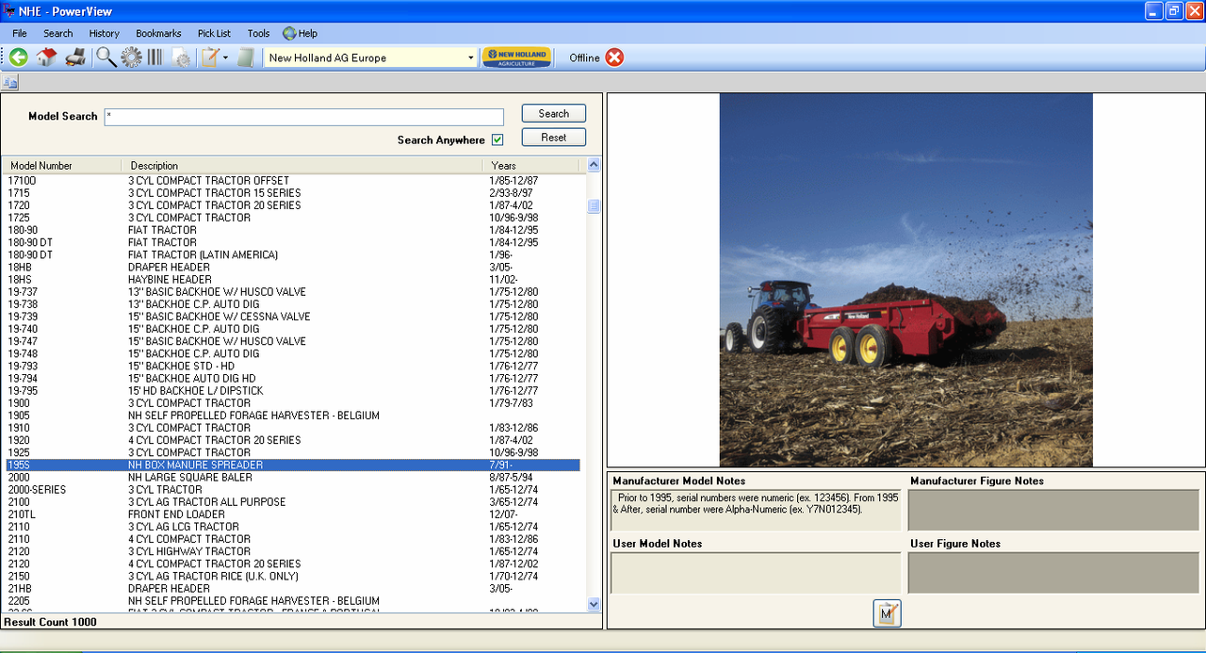The width and height of the screenshot is (1206, 653).
Task: Select the 2110 3 CYL AG LCG TRACTOR row
Action: click(291, 527)
